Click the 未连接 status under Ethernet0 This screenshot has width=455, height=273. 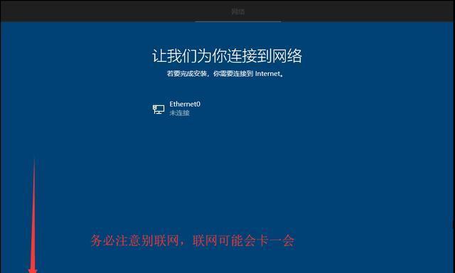(179, 113)
